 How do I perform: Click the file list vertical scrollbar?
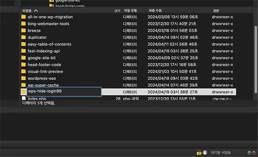(255, 60)
